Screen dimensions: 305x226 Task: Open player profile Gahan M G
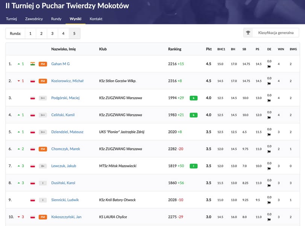point(60,64)
